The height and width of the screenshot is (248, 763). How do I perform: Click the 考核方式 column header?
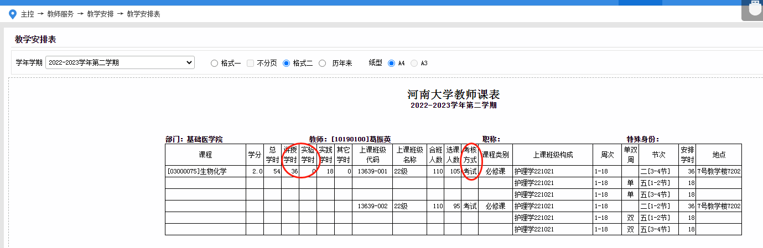[x=470, y=155]
